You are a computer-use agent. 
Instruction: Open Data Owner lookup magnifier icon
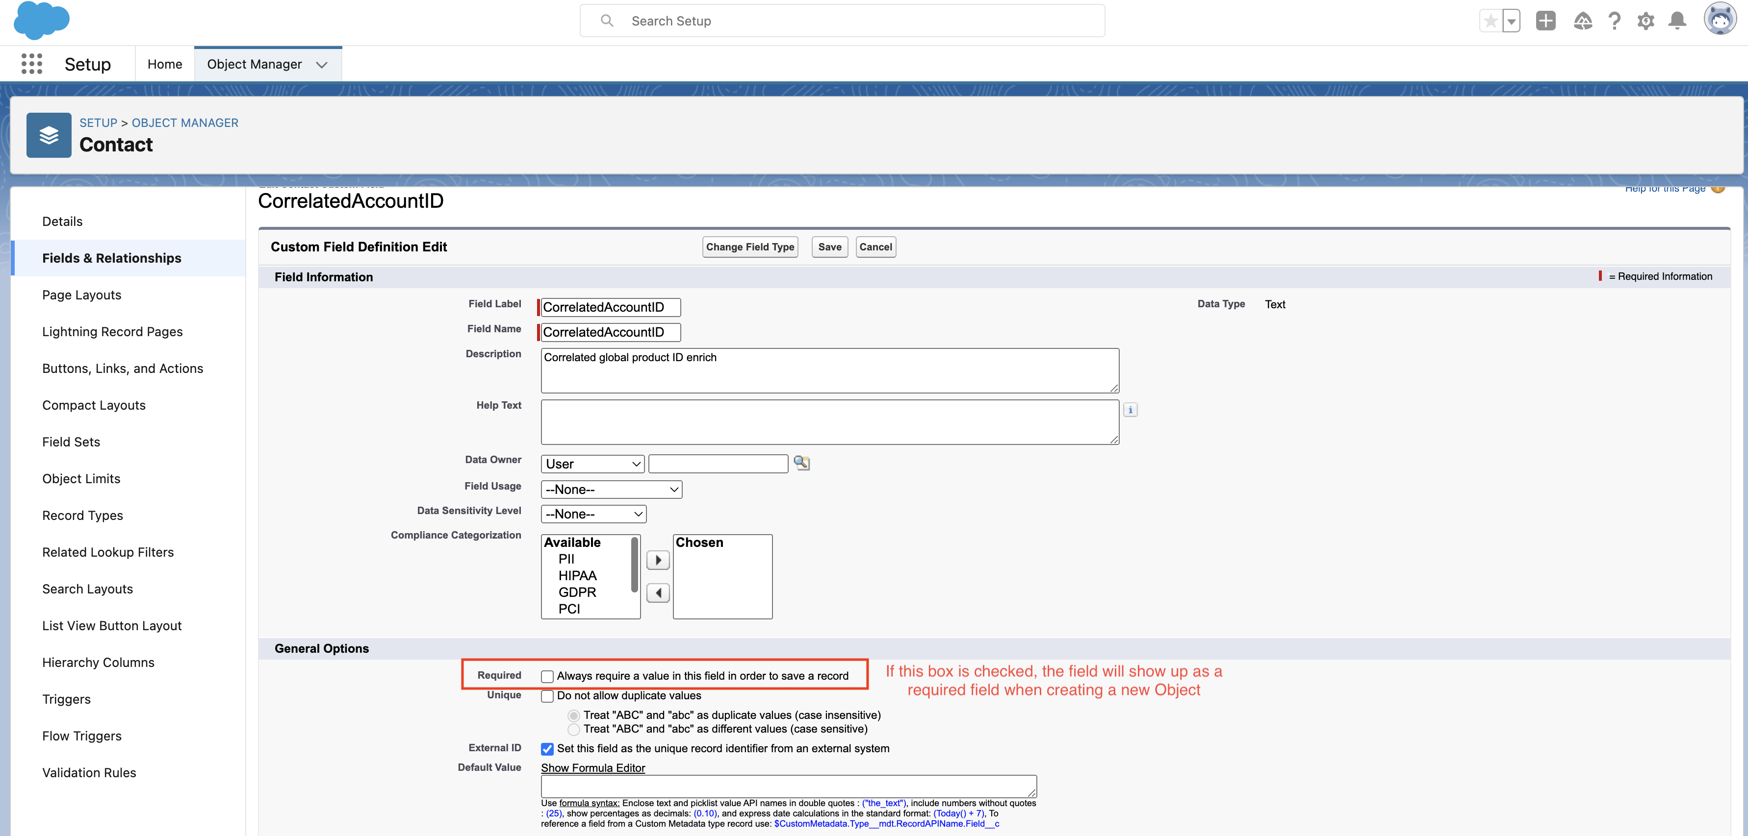(801, 463)
